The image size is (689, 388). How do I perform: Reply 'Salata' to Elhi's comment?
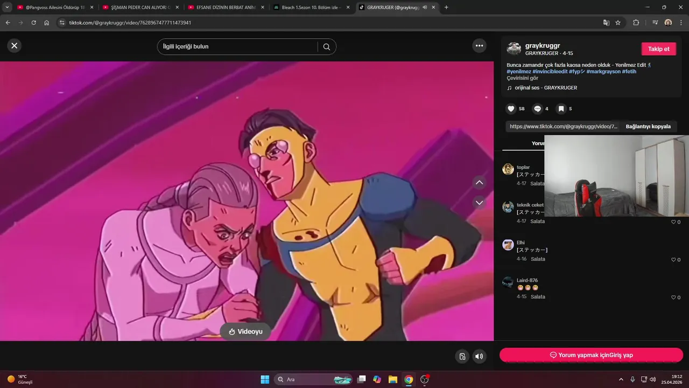538,259
